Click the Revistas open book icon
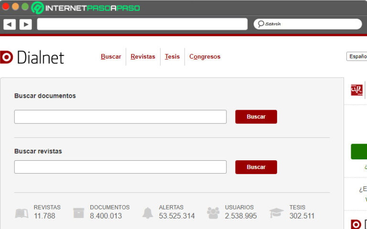 [x=22, y=213]
